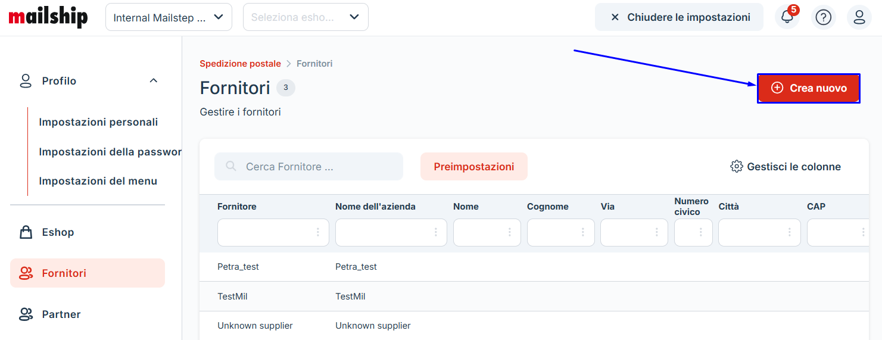Screen dimensions: 882x340
Task: Click the Crea nuovo button
Action: point(808,88)
